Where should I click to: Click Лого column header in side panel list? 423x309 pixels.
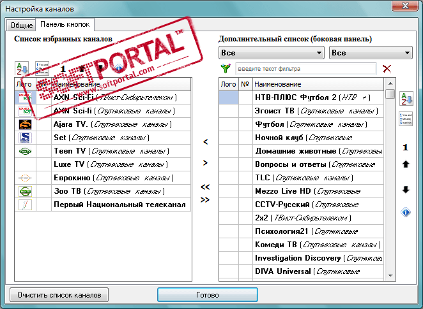pyautogui.click(x=229, y=84)
